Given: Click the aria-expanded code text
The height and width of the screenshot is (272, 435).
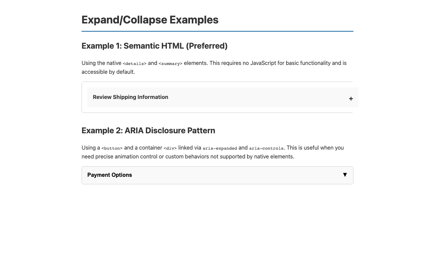Looking at the screenshot, I should point(220,148).
